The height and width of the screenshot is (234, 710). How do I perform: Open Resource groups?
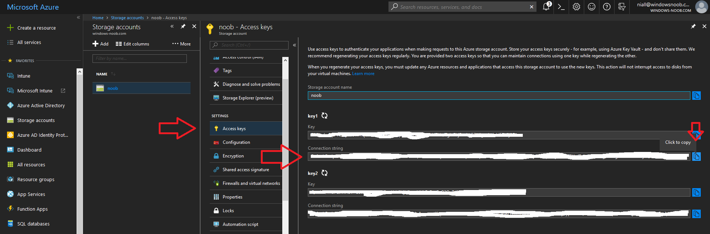click(x=36, y=179)
